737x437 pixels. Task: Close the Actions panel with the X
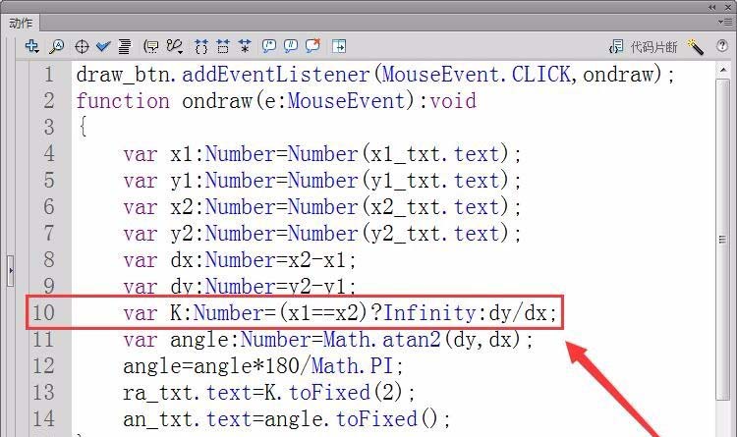click(x=728, y=7)
